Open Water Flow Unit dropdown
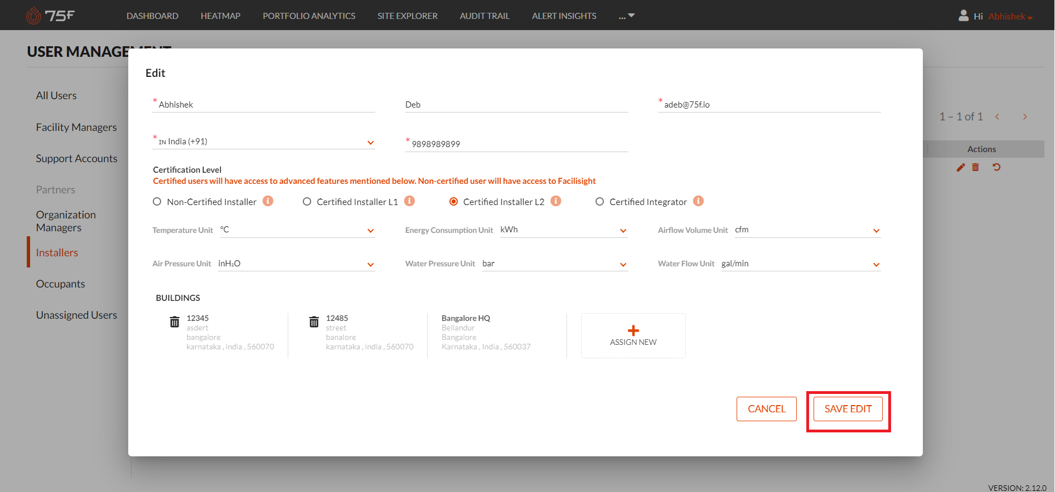1055x492 pixels. 801,264
